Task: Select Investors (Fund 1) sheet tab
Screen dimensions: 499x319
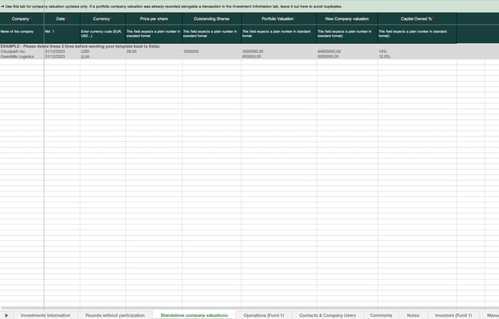Action: tap(453, 315)
